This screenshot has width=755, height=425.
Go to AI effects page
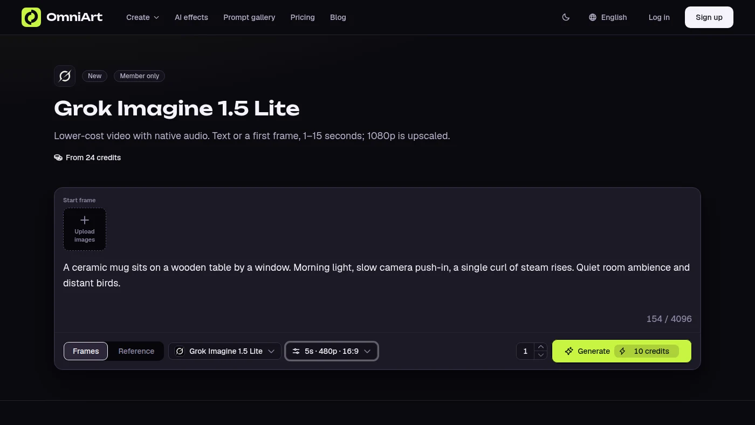click(191, 17)
